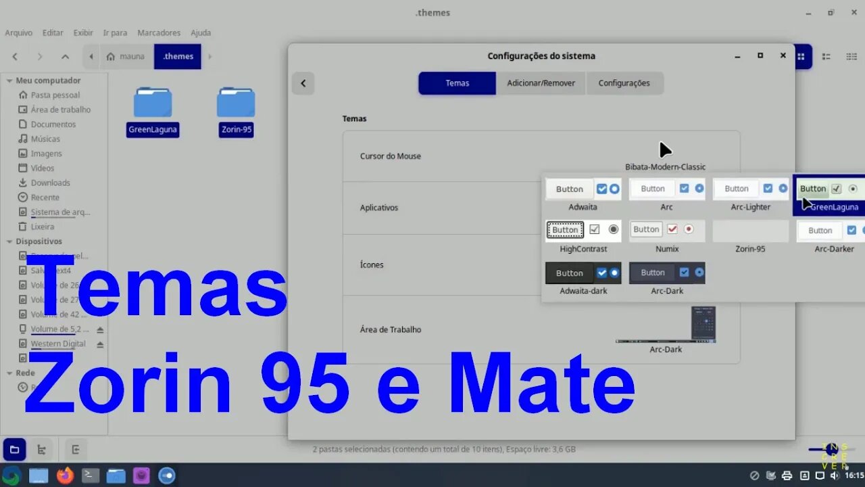Viewport: 865px width, 487px height.
Task: Open the Editar menu
Action: [x=53, y=32]
